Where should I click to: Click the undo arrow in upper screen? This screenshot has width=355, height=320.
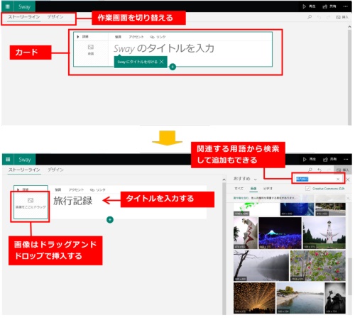319,17
